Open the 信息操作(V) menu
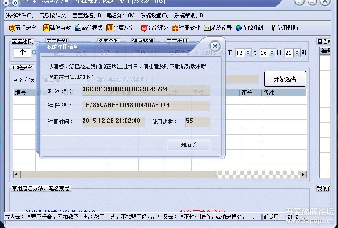 (x=53, y=15)
